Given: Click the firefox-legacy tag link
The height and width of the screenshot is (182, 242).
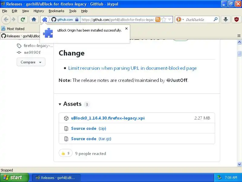Looking at the screenshot, I should [38, 46].
